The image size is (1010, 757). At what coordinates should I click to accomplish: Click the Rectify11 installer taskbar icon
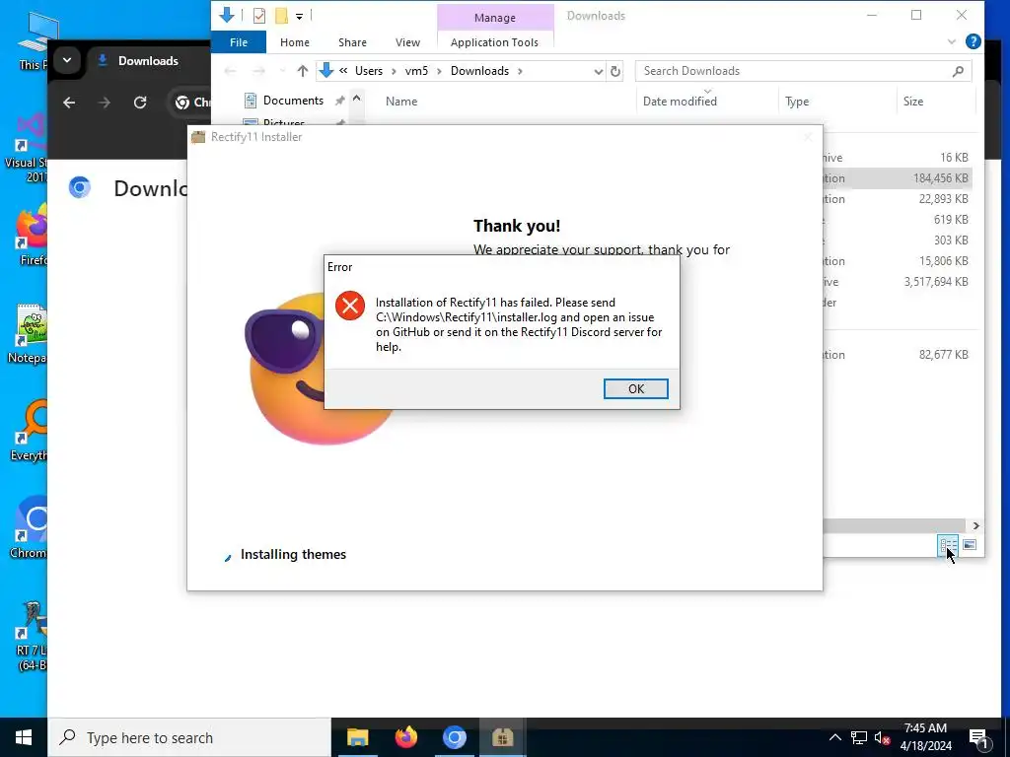pos(502,737)
